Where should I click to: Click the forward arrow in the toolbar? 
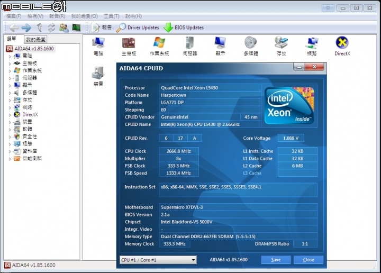(26, 28)
